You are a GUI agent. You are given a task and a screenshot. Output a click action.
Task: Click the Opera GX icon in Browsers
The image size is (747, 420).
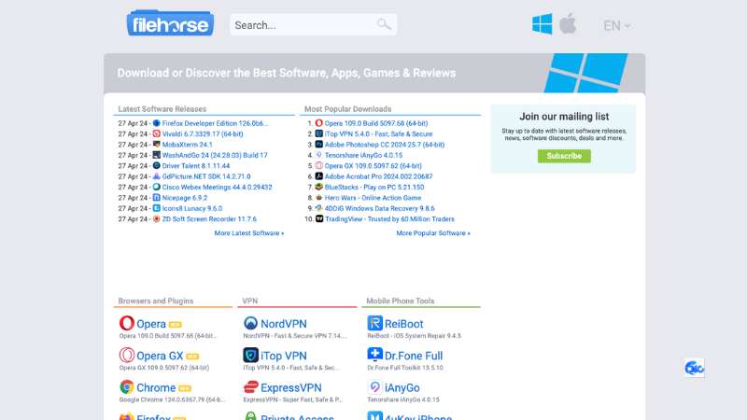pyautogui.click(x=127, y=356)
